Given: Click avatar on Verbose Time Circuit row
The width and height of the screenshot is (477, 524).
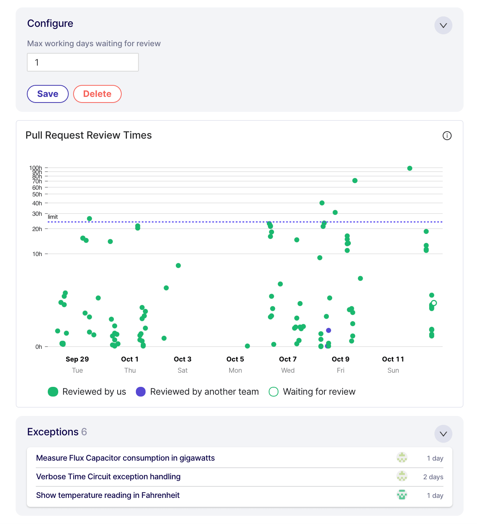Looking at the screenshot, I should (x=402, y=476).
